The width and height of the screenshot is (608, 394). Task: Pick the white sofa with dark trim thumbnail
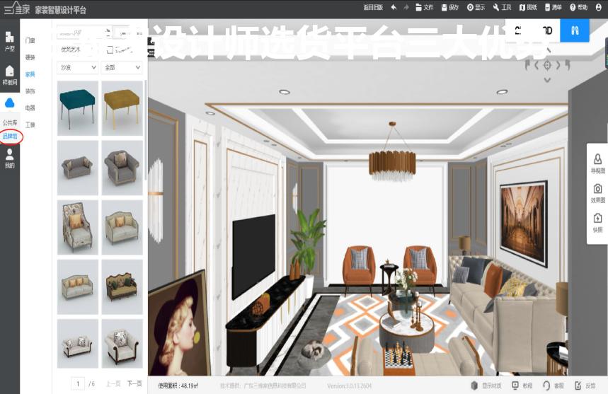point(78,344)
